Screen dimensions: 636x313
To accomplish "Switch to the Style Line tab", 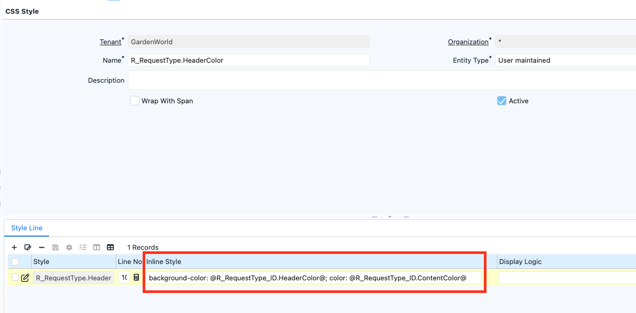I will coord(27,228).
